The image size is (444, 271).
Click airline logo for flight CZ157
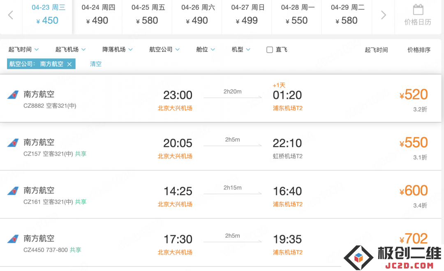tap(13, 143)
